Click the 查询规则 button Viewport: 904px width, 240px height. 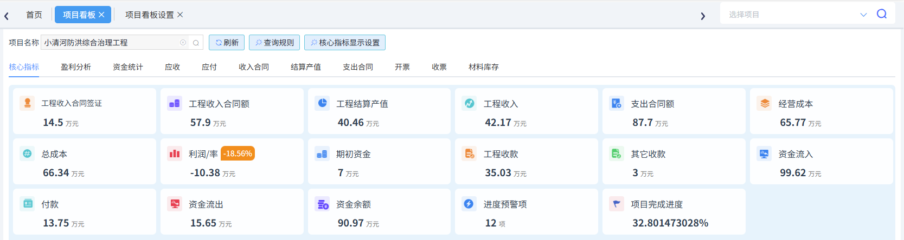pos(274,43)
